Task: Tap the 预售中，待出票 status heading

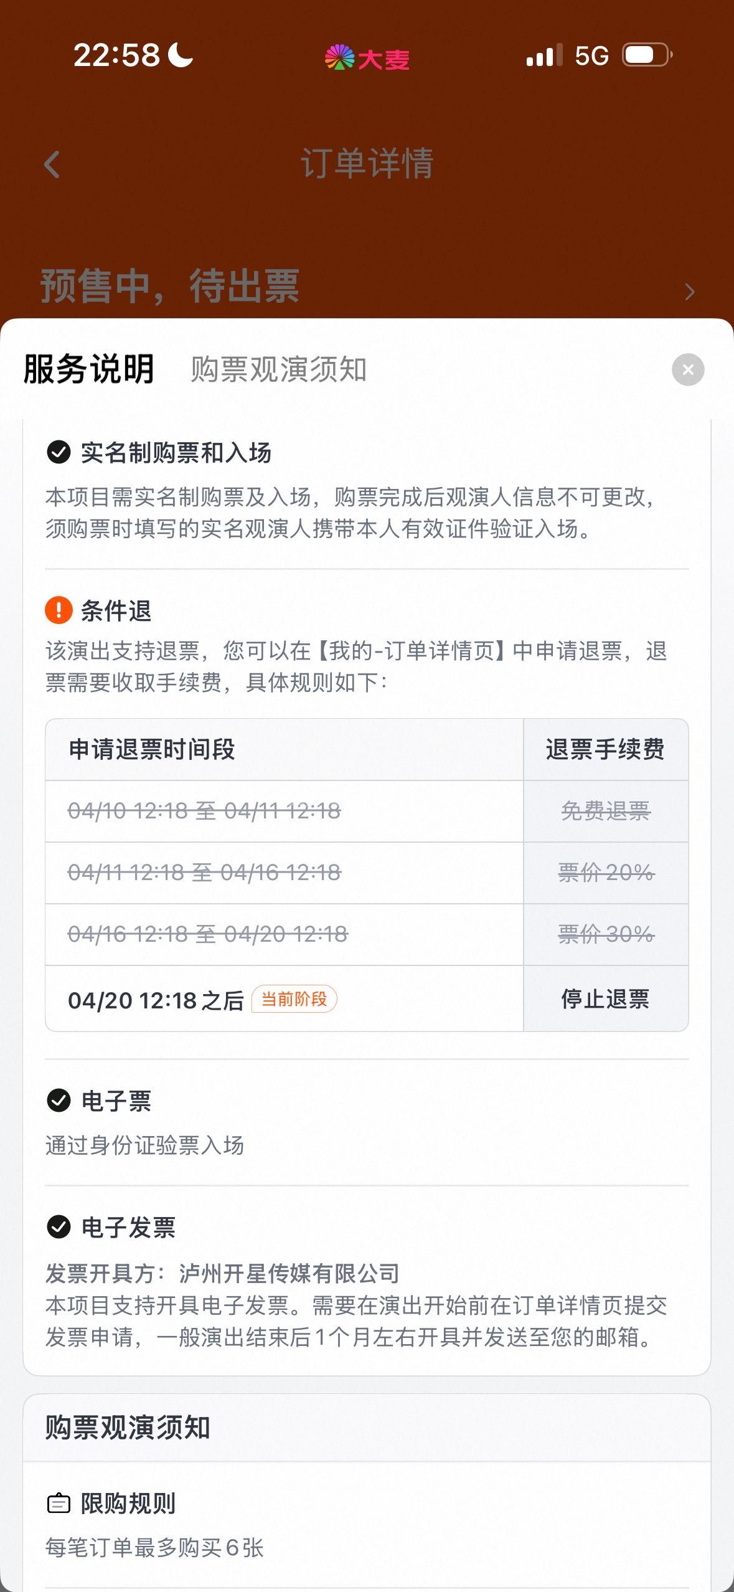Action: pos(170,287)
